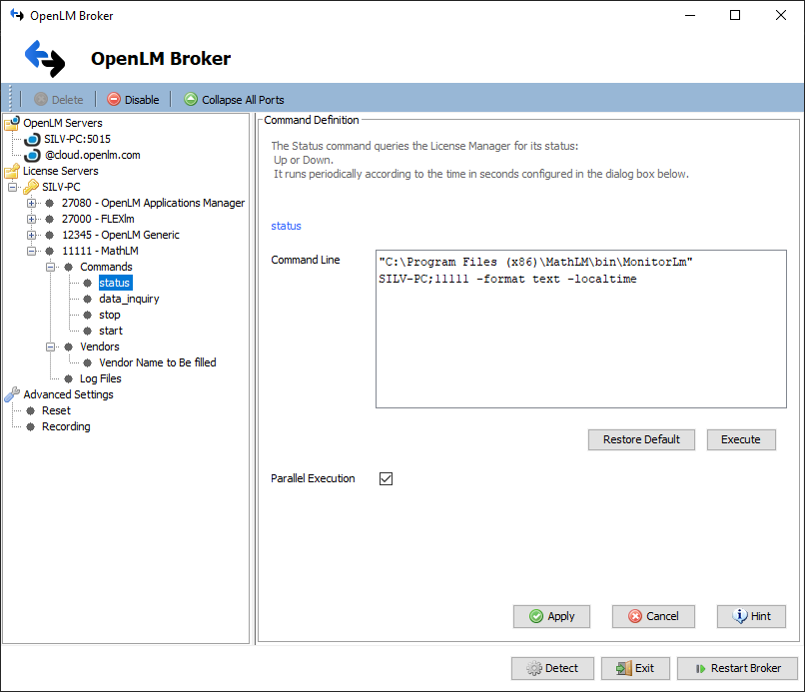
Task: Select the @cloud.openlm.com server icon
Action: (32, 156)
